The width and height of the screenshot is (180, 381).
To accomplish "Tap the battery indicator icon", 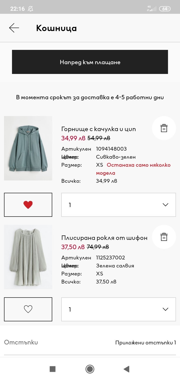I will click(165, 9).
